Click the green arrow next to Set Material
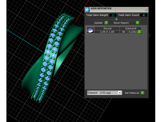The width and height of the screenshot is (162, 122). click(x=142, y=93)
